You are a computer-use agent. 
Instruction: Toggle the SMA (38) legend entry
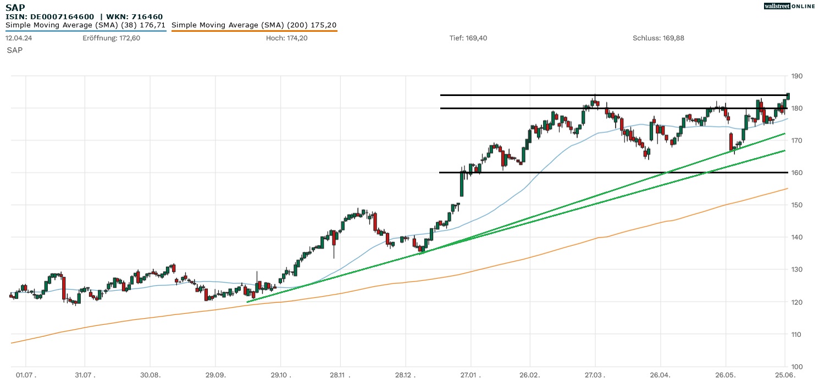click(85, 25)
